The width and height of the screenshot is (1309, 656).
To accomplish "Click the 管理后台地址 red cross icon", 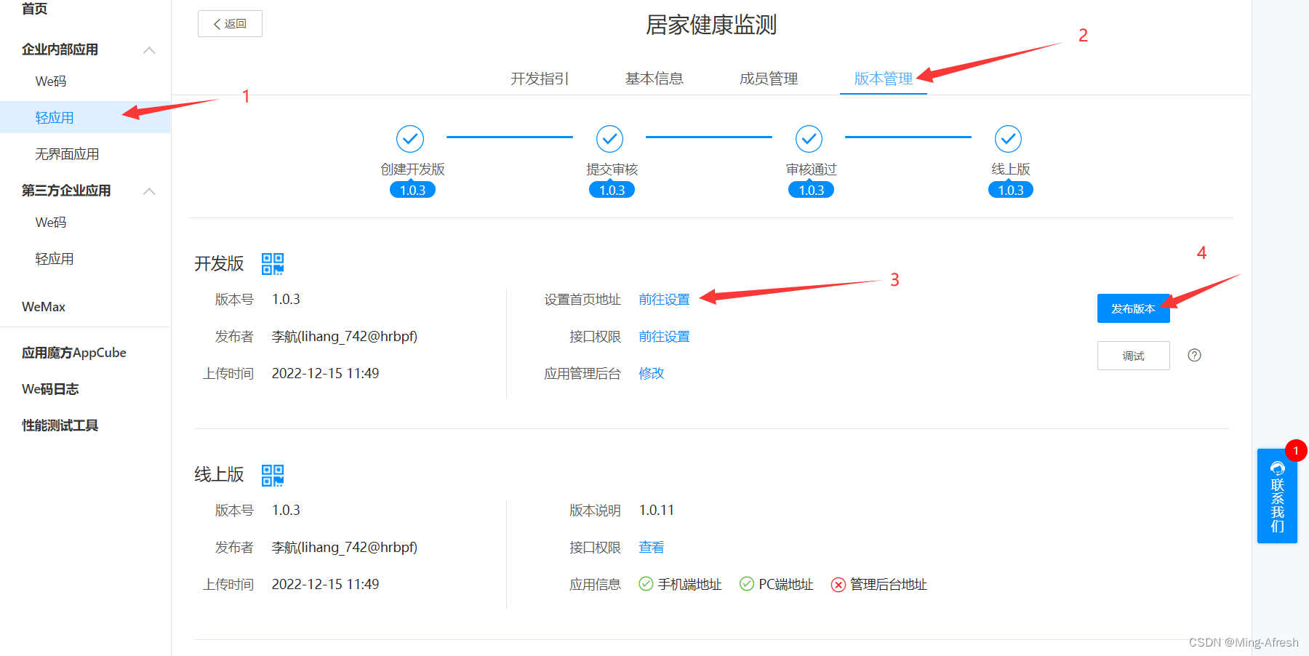I will click(838, 585).
